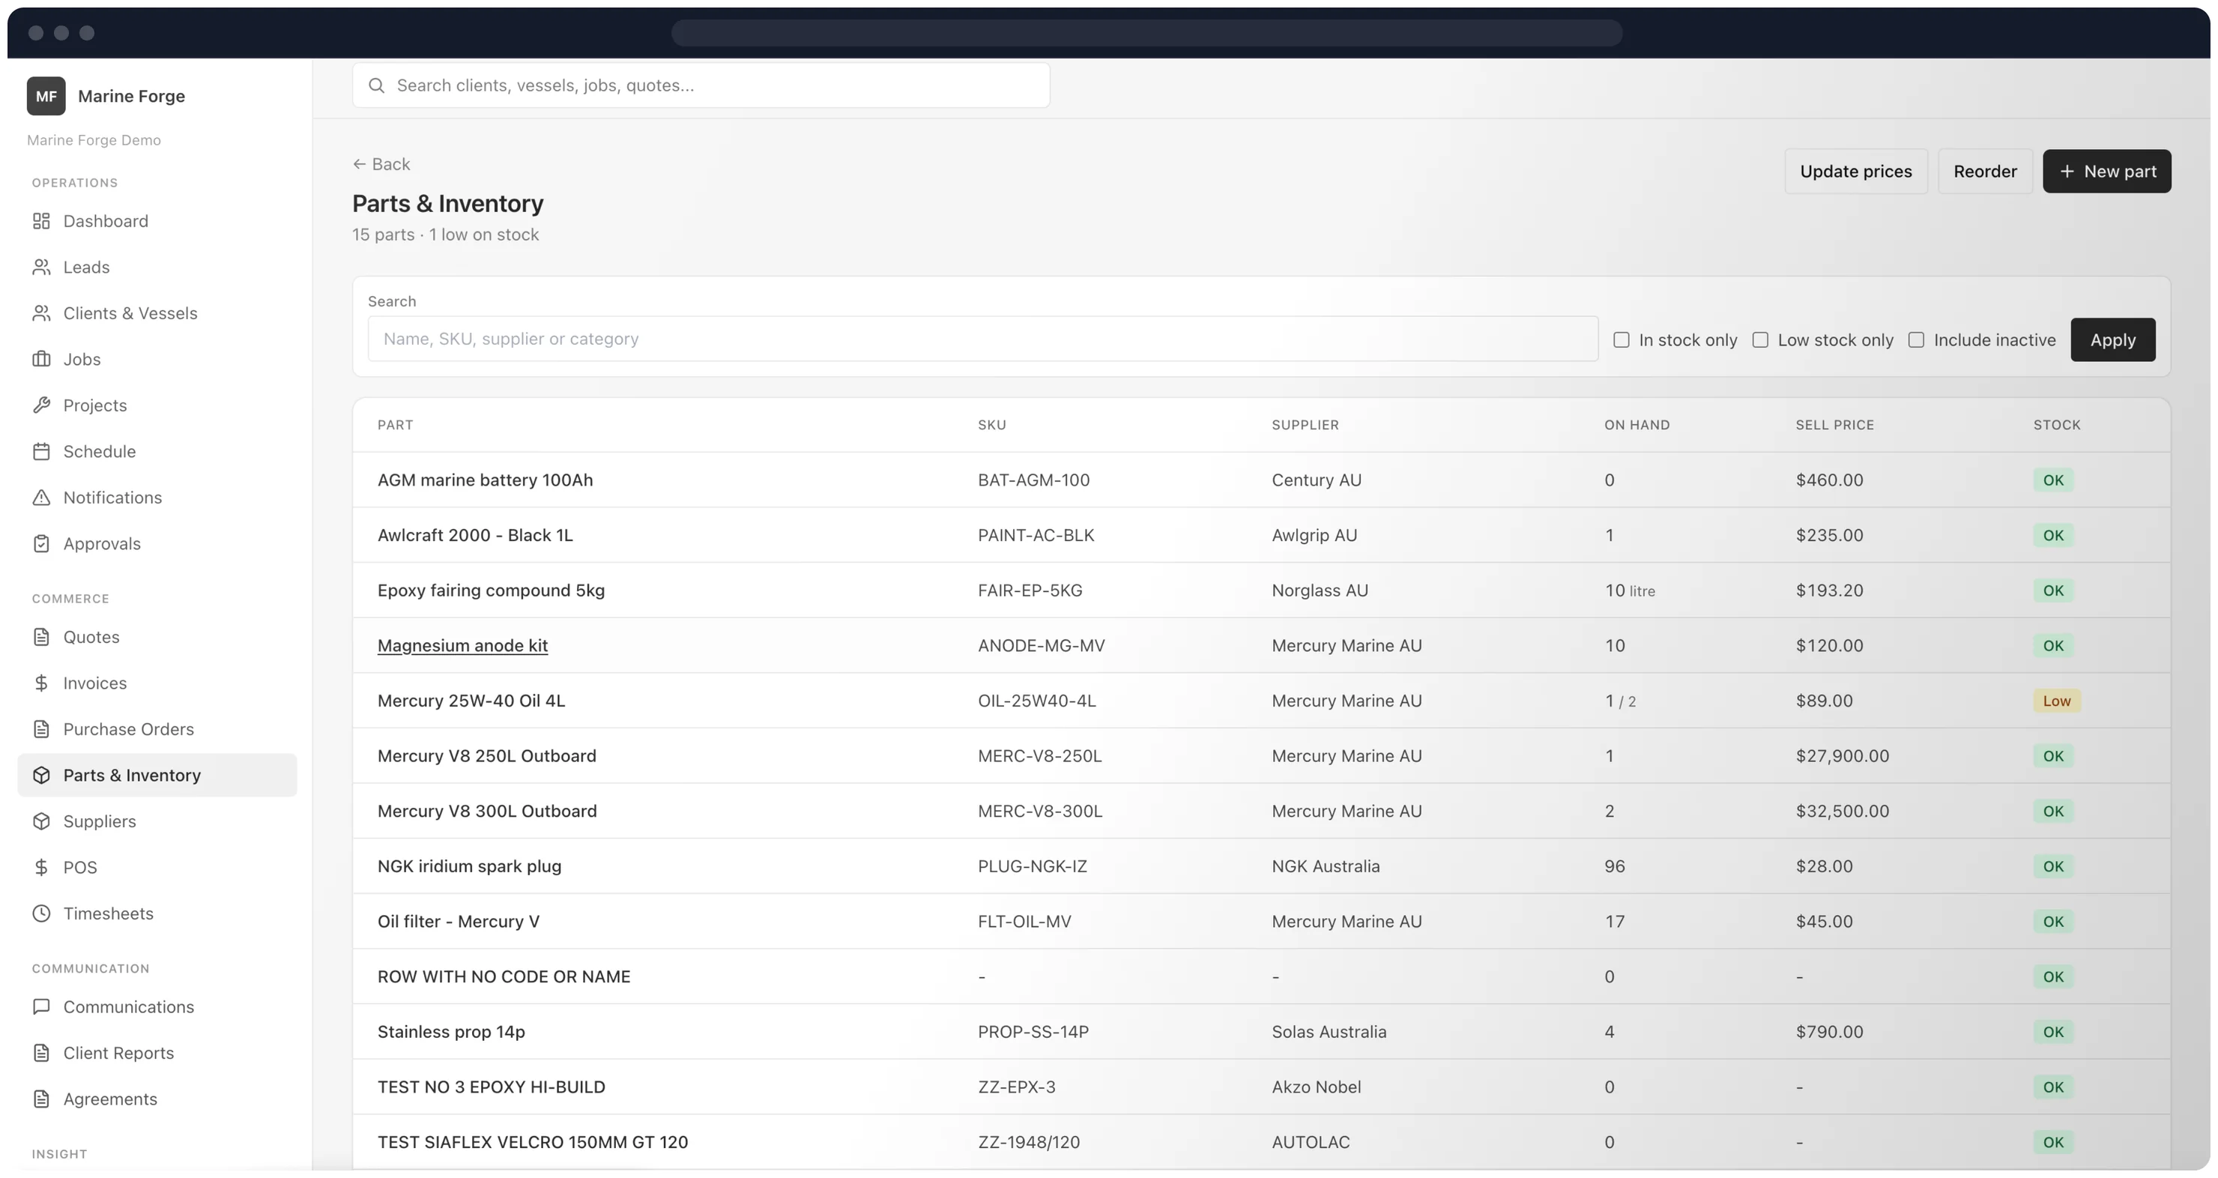Image resolution: width=2218 pixels, height=1178 pixels.
Task: Tick the Low stock only checkbox
Action: 1761,340
